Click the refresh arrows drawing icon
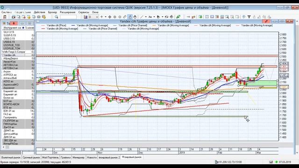 coord(166,17)
